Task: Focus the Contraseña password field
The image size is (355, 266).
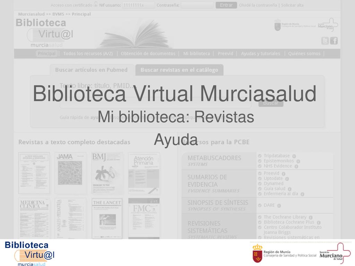Action: tap(197, 5)
